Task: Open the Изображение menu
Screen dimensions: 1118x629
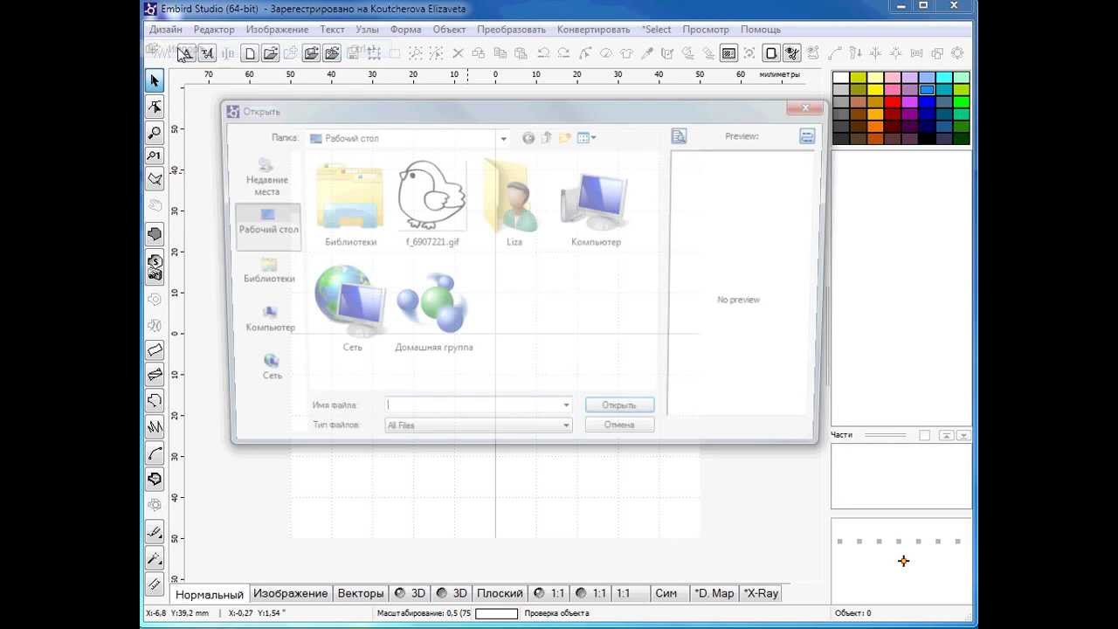Action: tap(277, 29)
